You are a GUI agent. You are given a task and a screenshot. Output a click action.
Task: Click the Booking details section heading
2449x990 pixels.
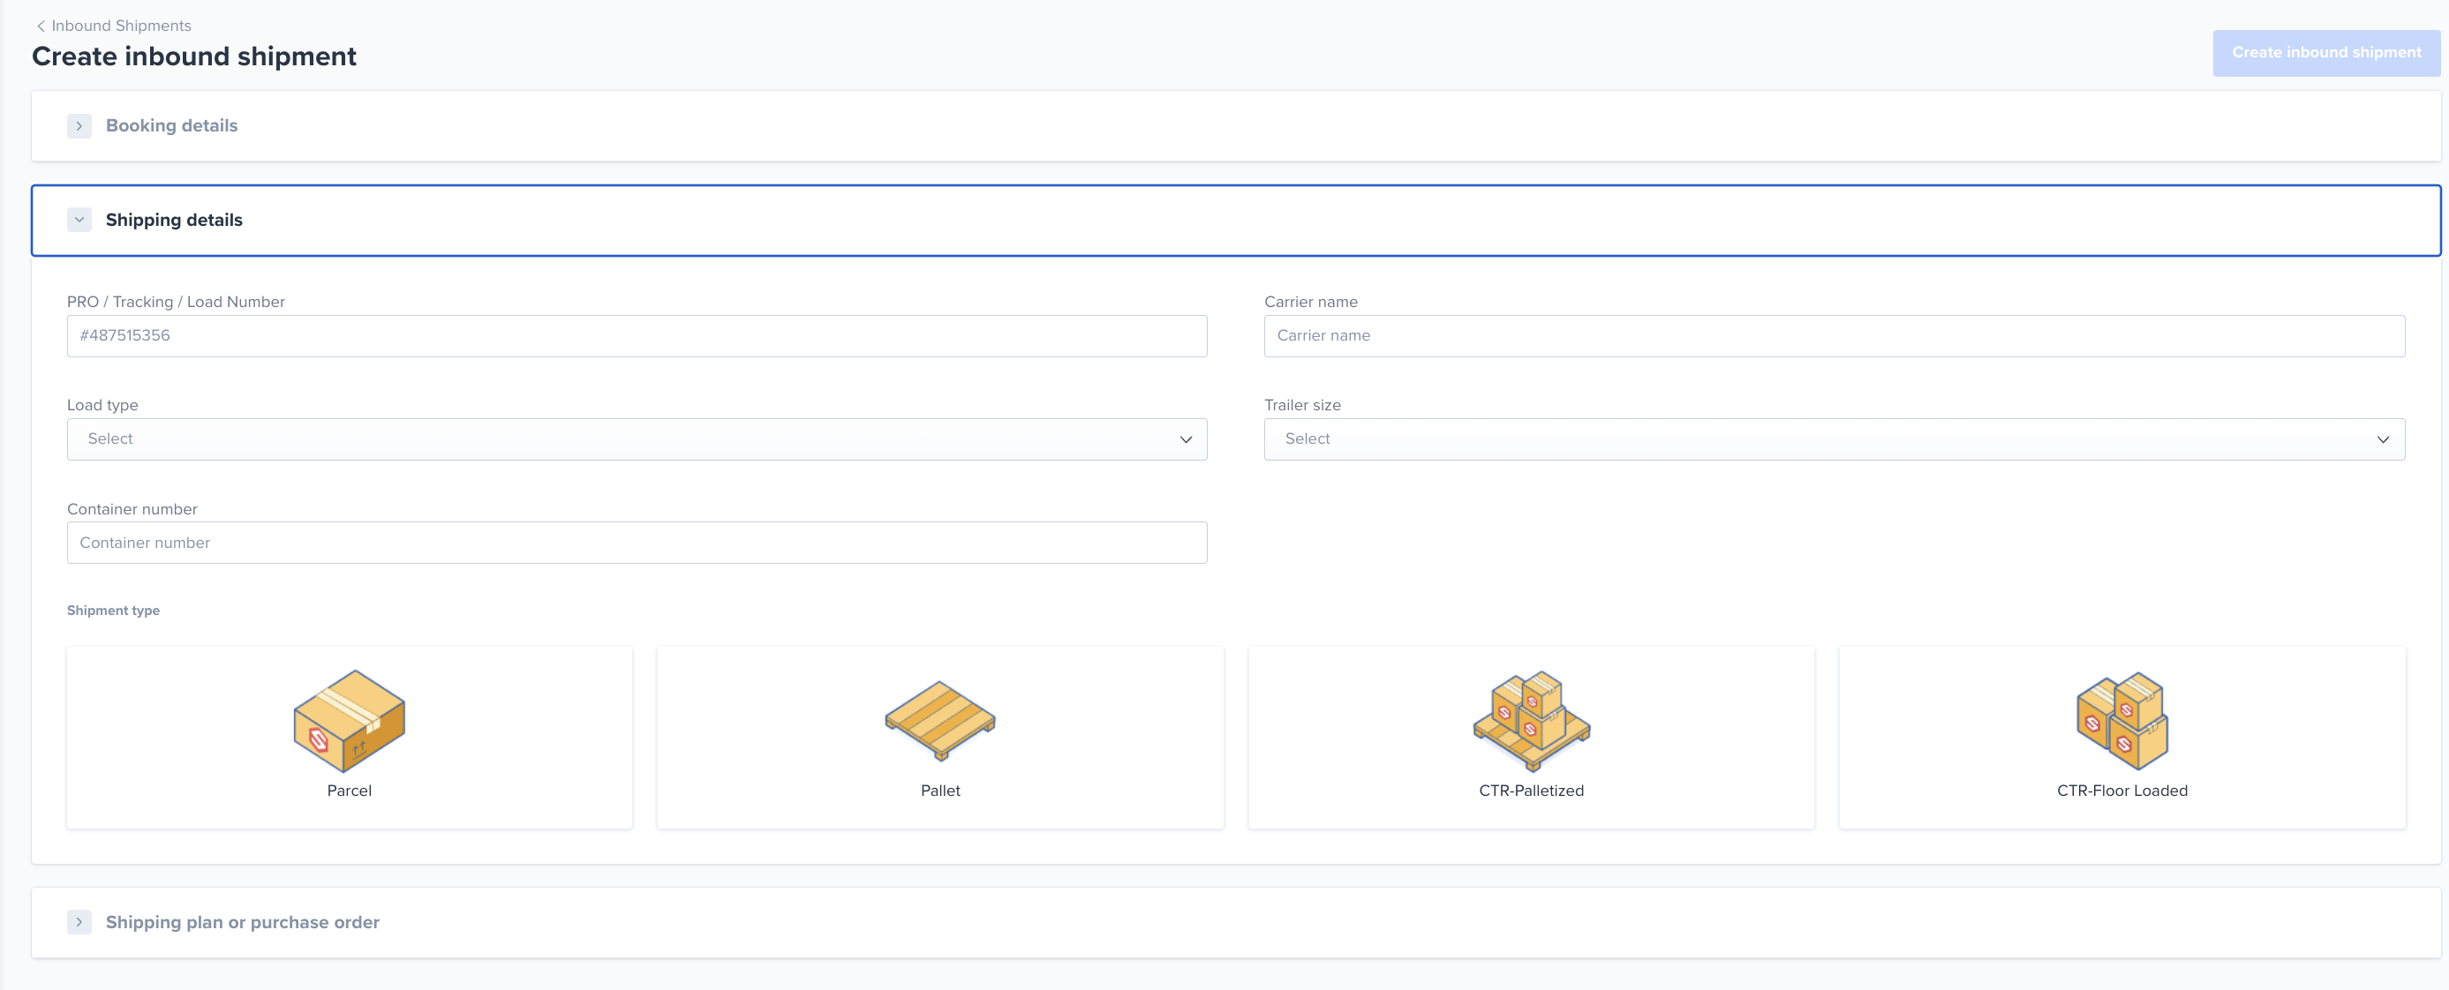171,125
